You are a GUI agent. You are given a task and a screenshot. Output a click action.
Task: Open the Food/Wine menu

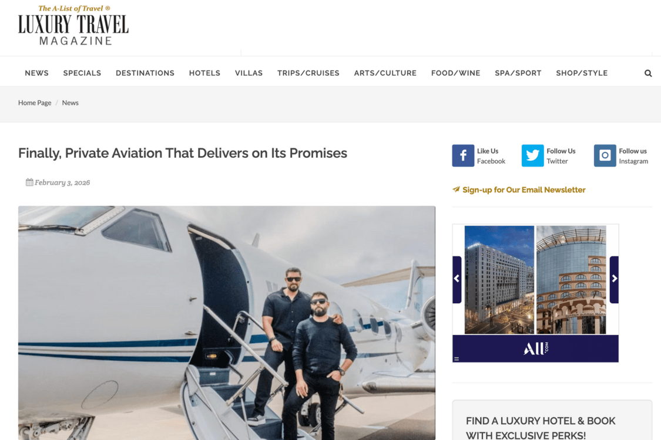coord(456,73)
